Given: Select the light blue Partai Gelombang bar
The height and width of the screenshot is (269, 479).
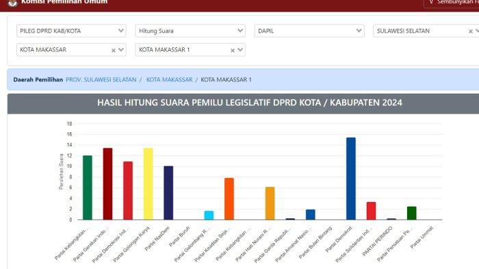Looking at the screenshot, I should pyautogui.click(x=209, y=215).
